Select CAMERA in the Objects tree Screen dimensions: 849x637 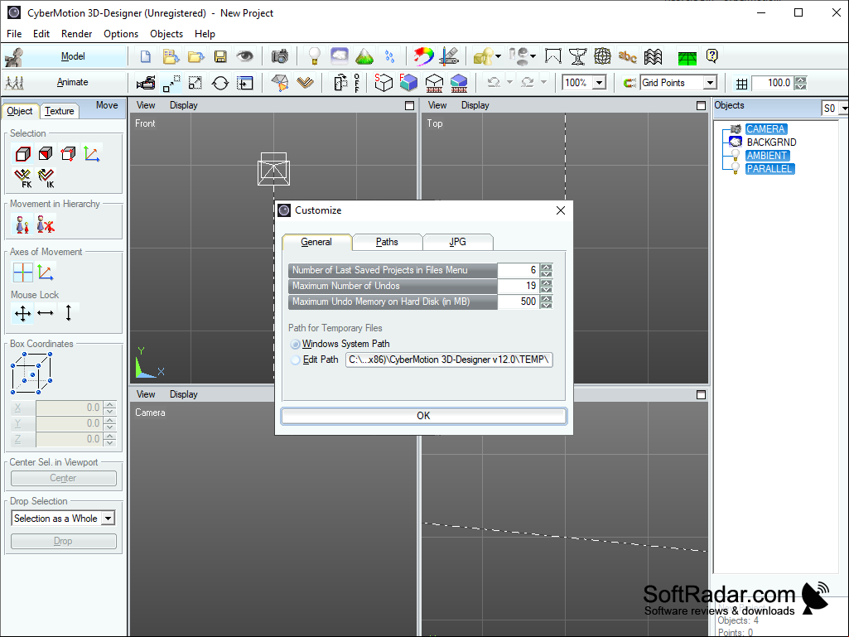coord(765,129)
